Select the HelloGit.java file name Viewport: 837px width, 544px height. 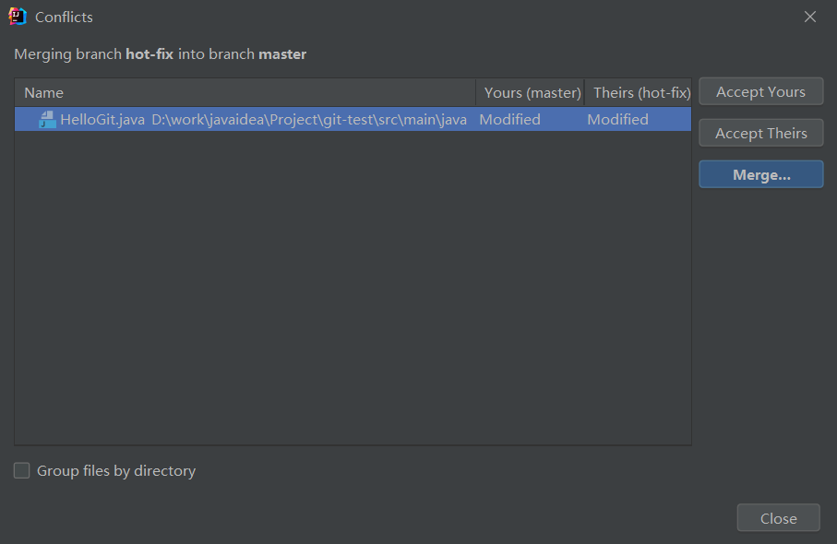(x=102, y=119)
